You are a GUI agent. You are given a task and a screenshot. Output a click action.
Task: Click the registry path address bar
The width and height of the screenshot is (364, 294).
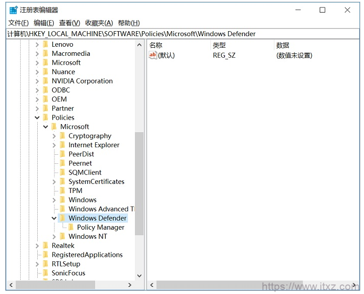click(x=182, y=34)
